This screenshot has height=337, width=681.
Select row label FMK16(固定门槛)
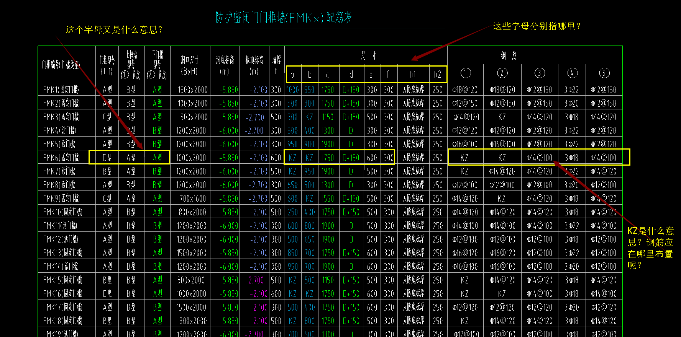point(62,294)
